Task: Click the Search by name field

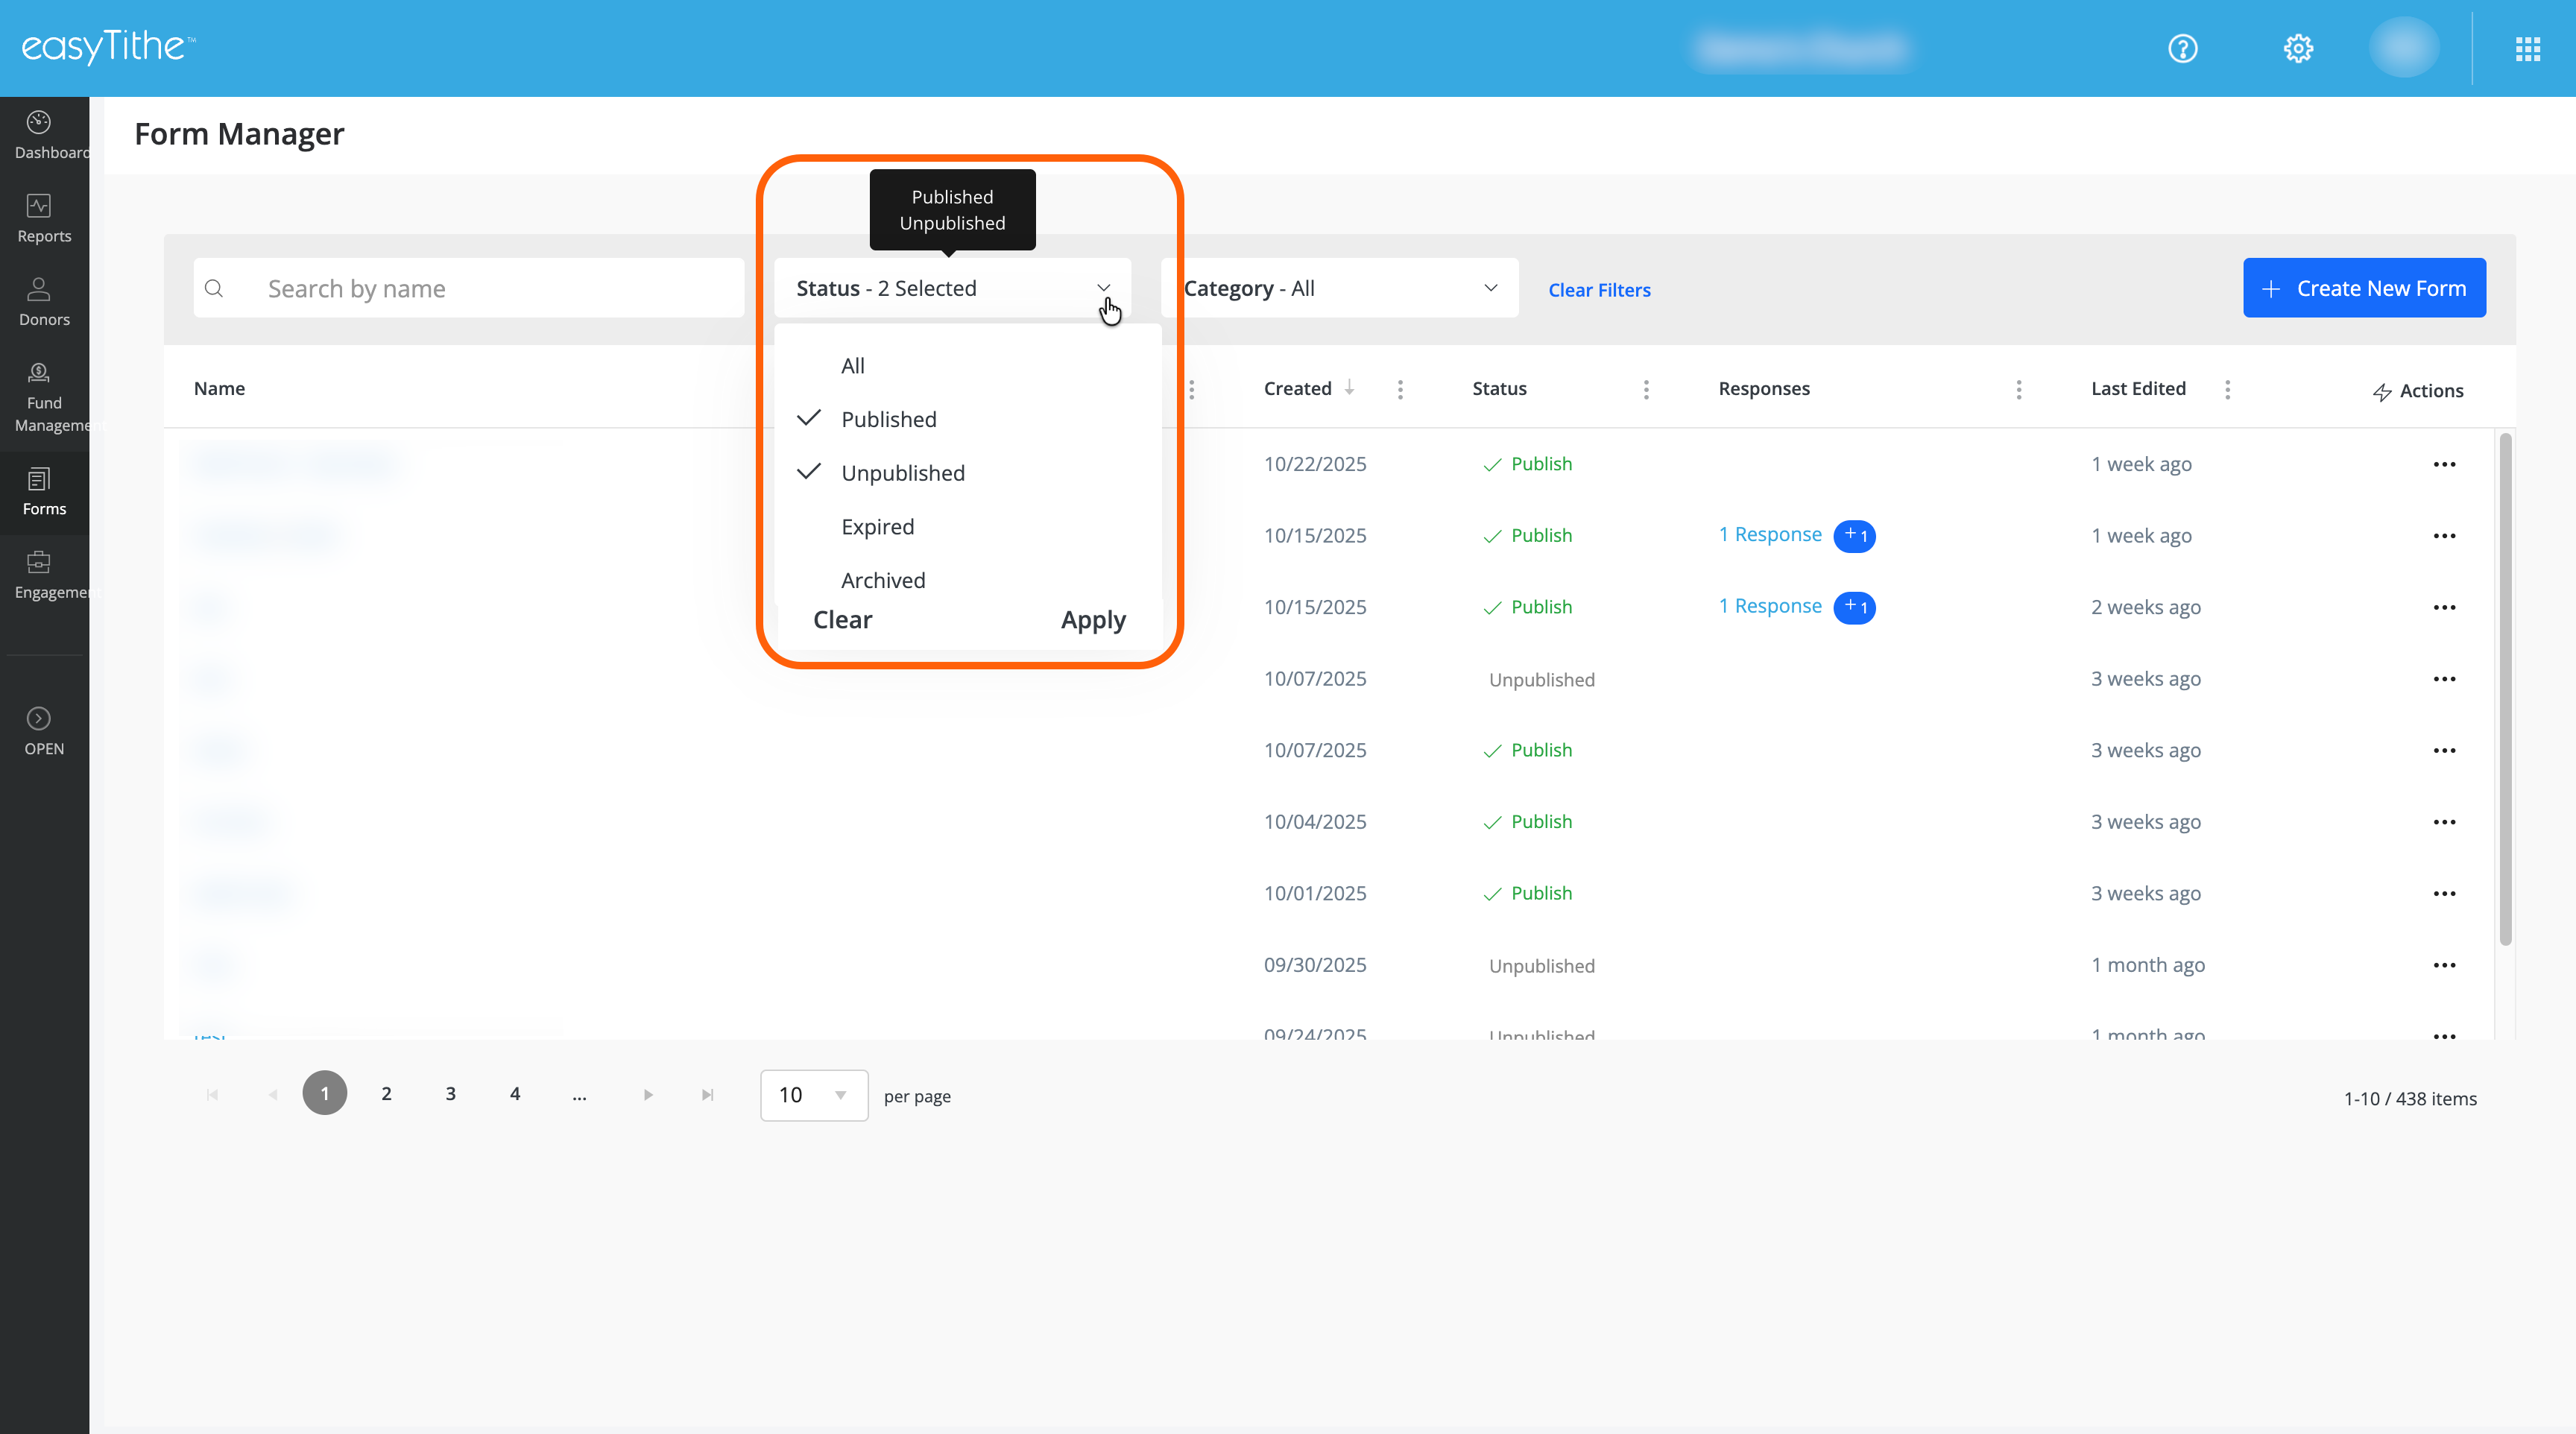Action: (490, 288)
